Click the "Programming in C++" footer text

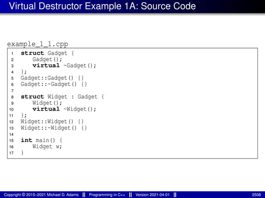coord(107,195)
